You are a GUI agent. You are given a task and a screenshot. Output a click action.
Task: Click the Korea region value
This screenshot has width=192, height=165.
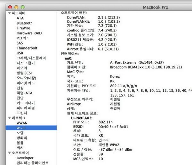115,76
